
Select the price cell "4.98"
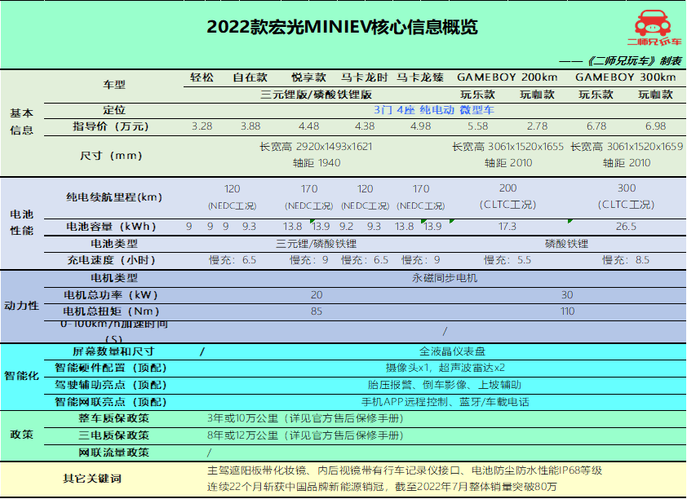click(x=421, y=126)
